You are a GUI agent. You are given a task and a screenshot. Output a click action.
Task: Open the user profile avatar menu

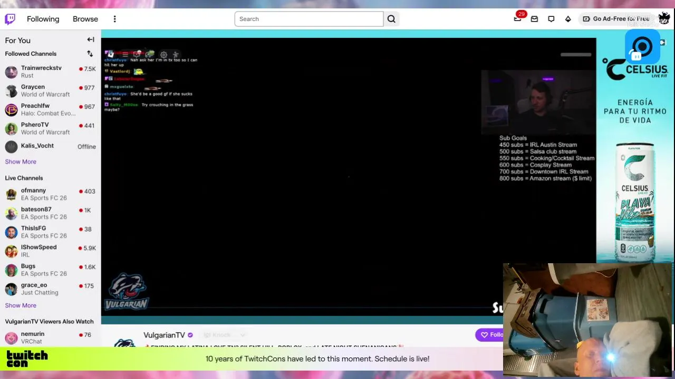[x=664, y=19]
